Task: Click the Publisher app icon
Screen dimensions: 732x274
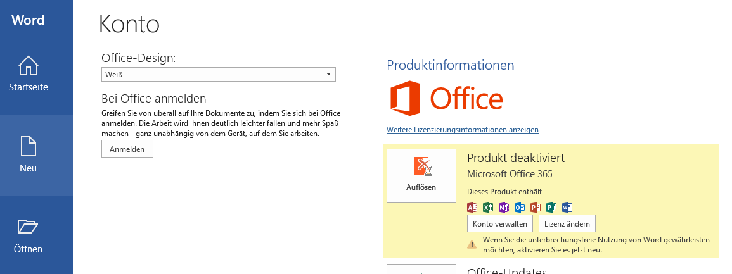Action: pyautogui.click(x=551, y=208)
